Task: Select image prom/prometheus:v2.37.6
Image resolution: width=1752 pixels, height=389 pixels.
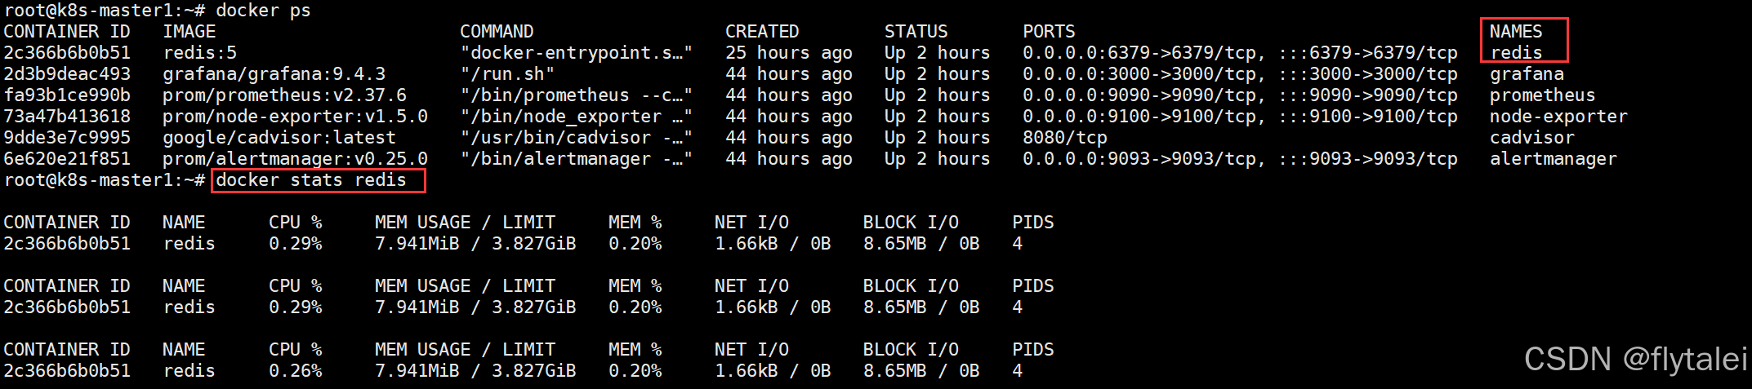Action: (285, 95)
